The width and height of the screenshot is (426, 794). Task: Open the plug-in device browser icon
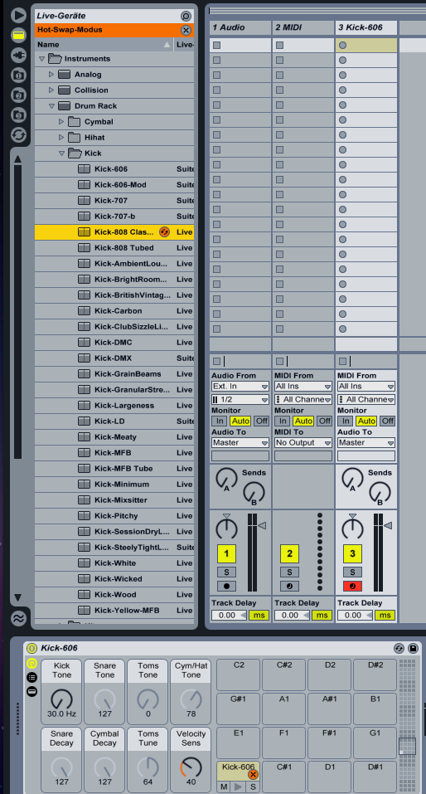pos(19,55)
